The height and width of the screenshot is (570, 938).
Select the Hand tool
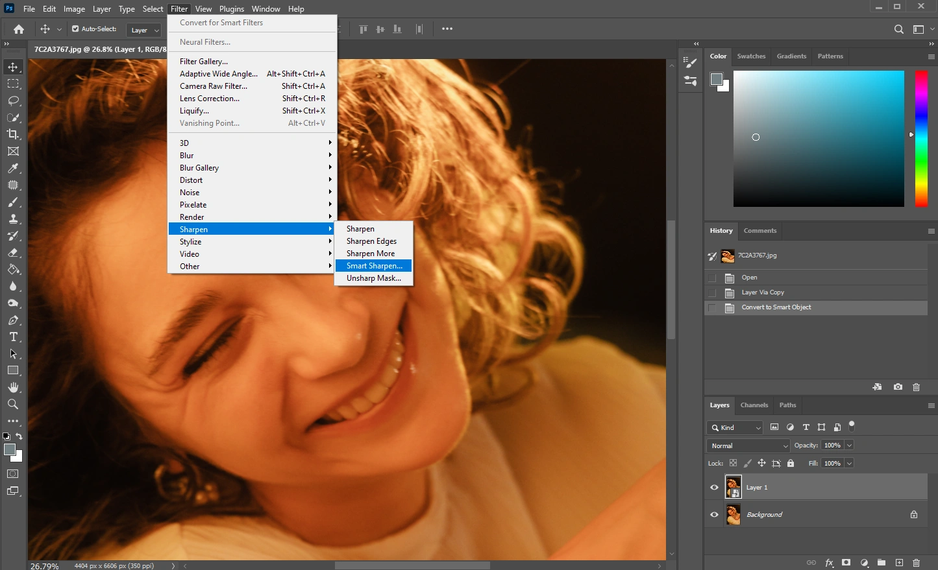click(x=13, y=387)
